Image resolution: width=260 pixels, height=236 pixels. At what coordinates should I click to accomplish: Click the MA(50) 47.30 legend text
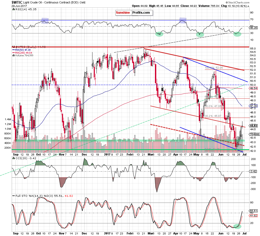pos(23,50)
